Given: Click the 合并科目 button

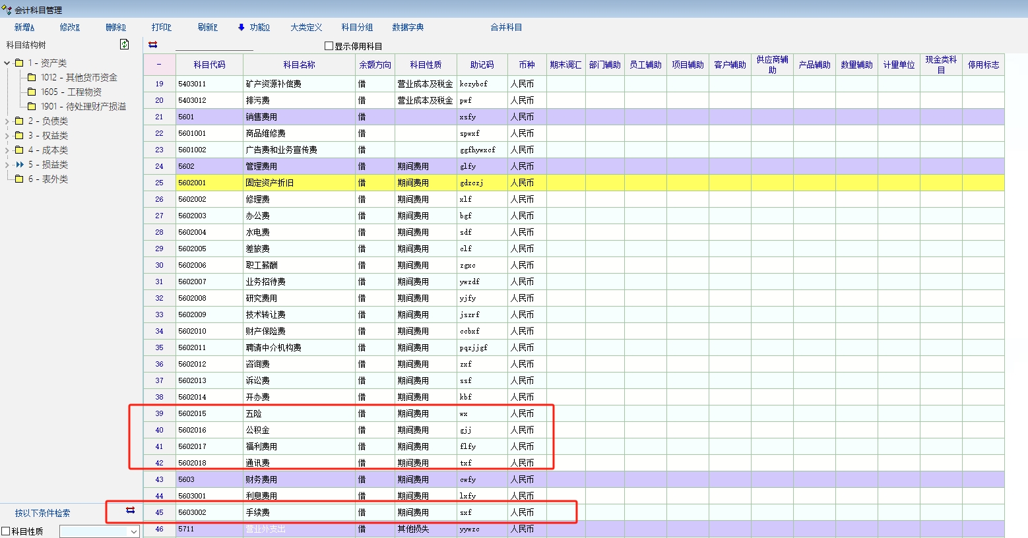Looking at the screenshot, I should coord(506,27).
